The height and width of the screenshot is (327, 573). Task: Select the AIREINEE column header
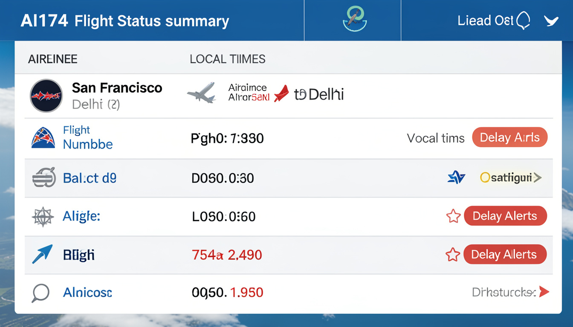pos(53,59)
